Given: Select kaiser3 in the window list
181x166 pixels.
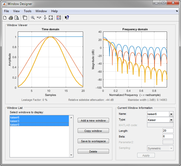Looking at the screenshot, I should pos(15,121).
